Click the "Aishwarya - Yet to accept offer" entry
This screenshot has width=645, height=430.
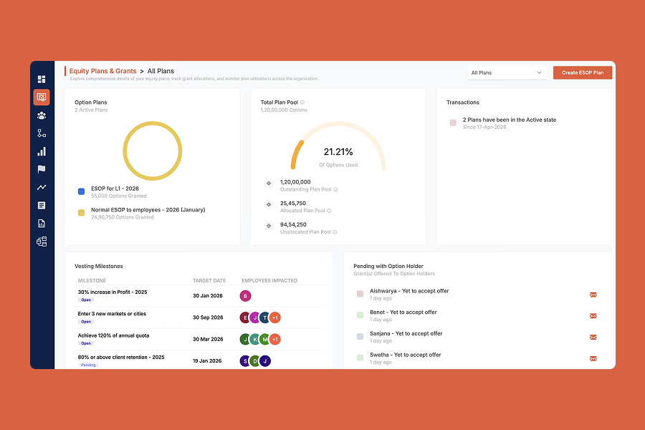(409, 291)
